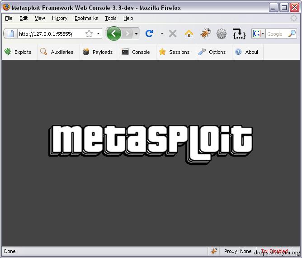Reload the page with the refresh button
Viewport: 302px width, 258px height.
click(149, 33)
